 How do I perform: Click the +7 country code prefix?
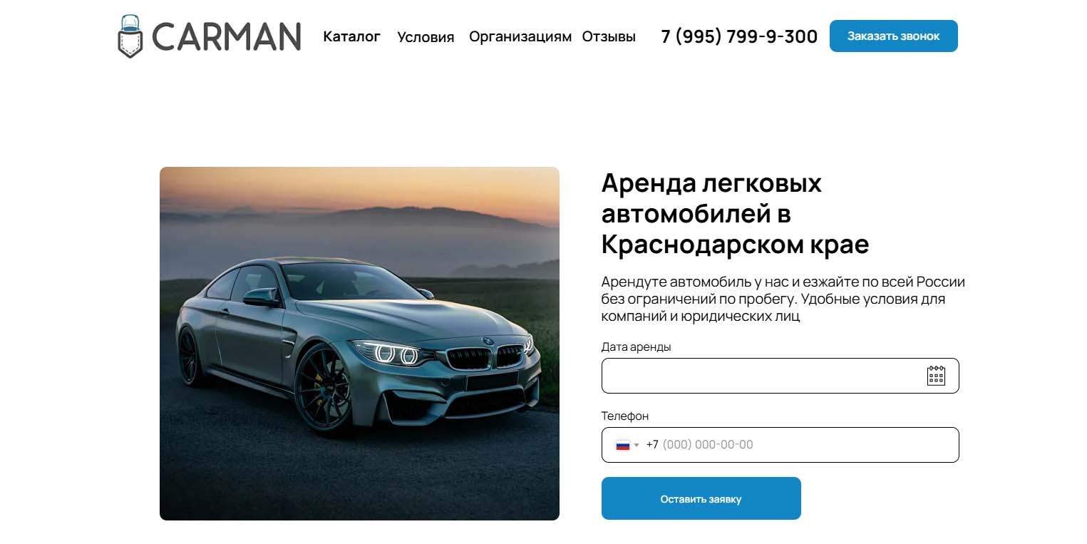[x=652, y=445]
